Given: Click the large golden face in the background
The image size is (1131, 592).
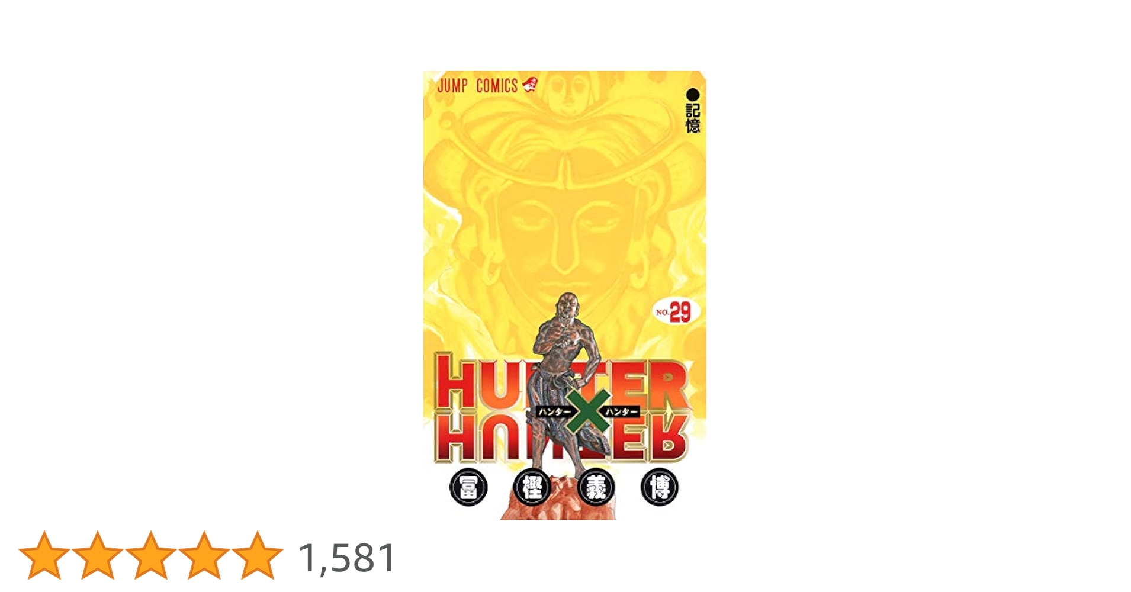Looking at the screenshot, I should [x=564, y=225].
